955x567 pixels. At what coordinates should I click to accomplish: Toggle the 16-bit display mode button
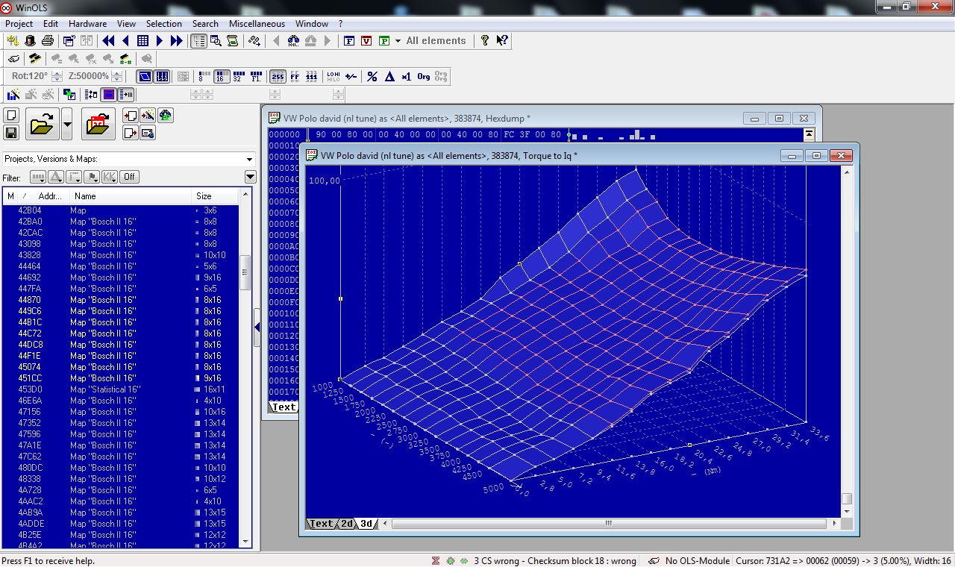221,76
